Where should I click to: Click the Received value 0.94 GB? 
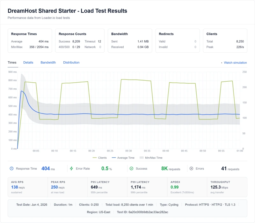click(143, 47)
